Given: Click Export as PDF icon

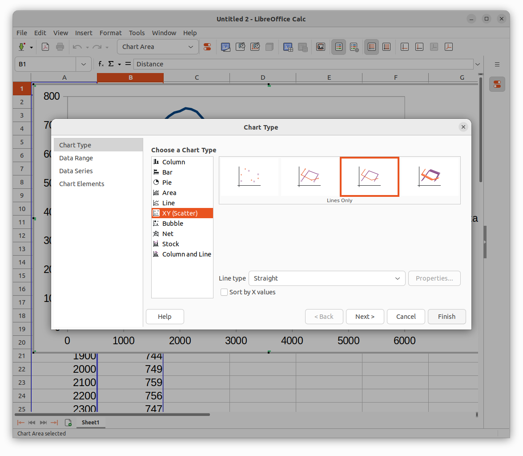Looking at the screenshot, I should (45, 47).
